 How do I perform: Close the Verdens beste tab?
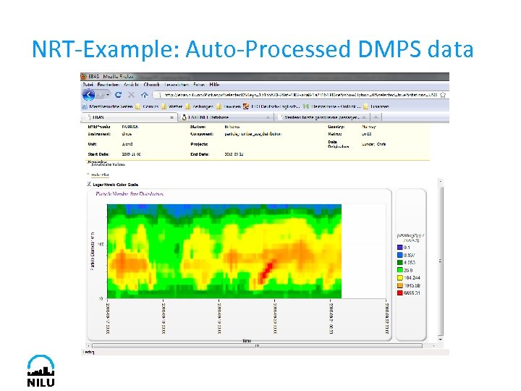point(364,118)
